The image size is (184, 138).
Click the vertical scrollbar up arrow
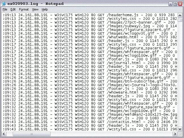[180, 15]
